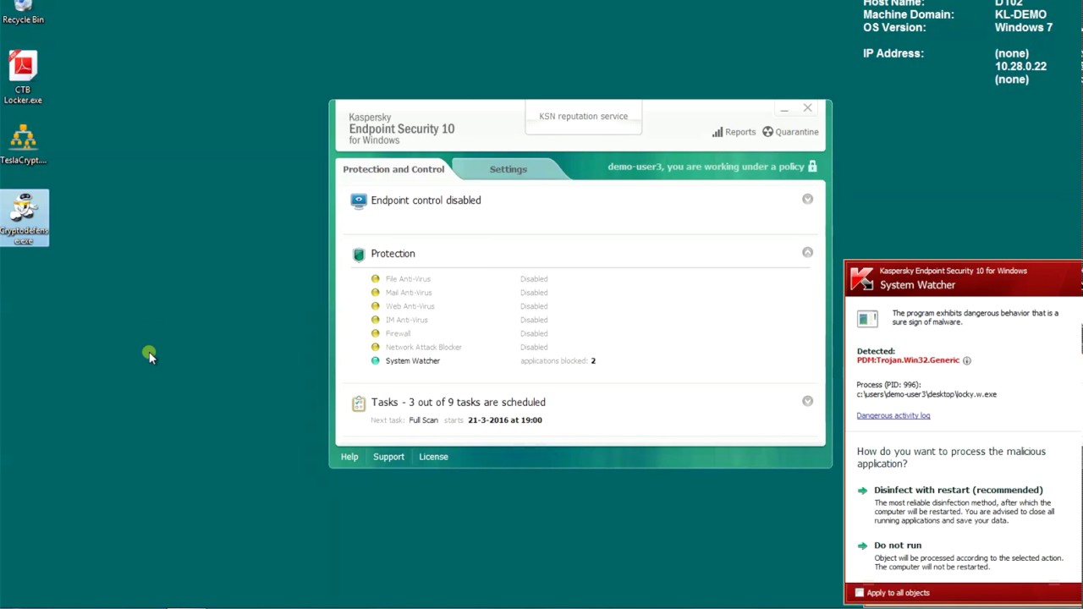The height and width of the screenshot is (609, 1083).
Task: Click System Watcher green status indicator
Action: point(375,360)
